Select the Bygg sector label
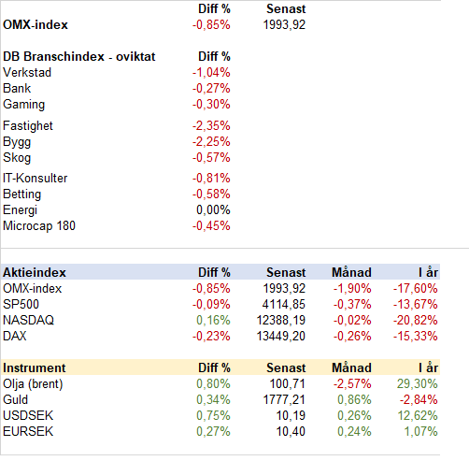 [17, 142]
